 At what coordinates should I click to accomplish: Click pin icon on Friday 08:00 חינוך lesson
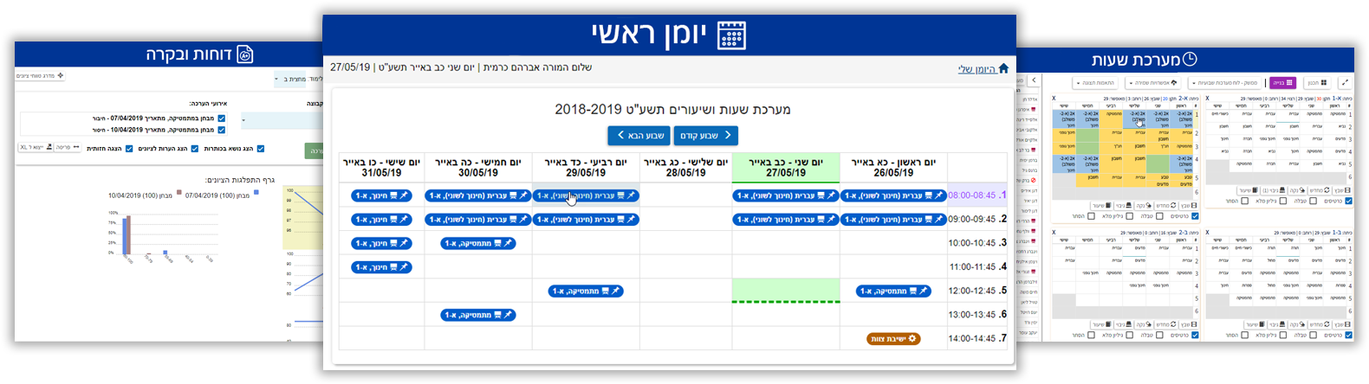tap(404, 195)
